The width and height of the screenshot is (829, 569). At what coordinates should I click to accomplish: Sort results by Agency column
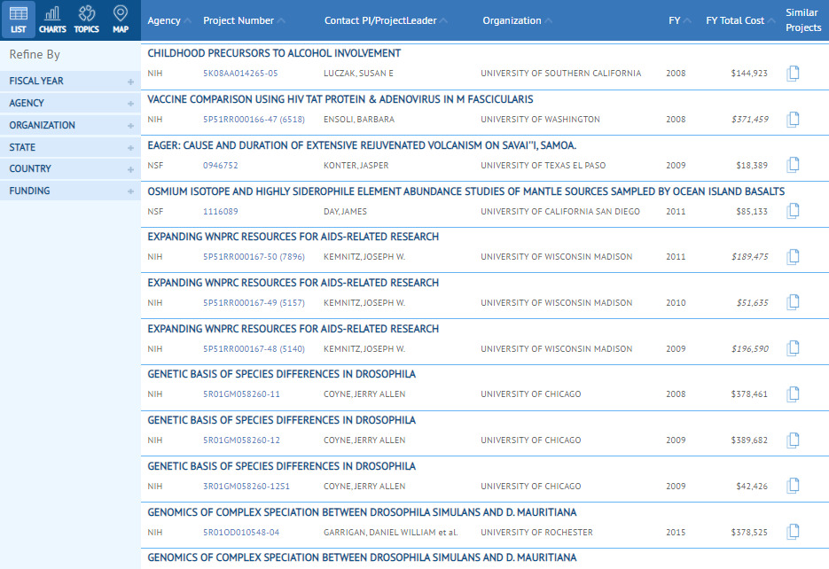168,20
